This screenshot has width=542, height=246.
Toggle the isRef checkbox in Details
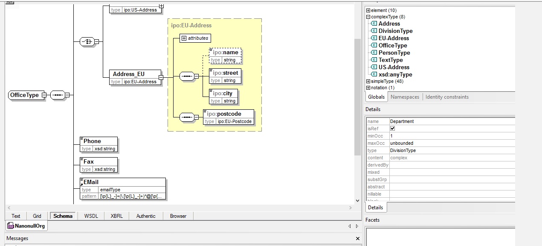(393, 129)
